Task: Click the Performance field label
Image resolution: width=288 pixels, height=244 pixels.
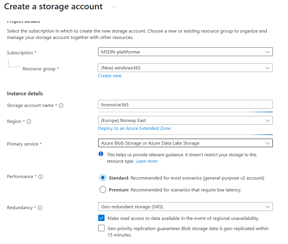Action: point(20,177)
